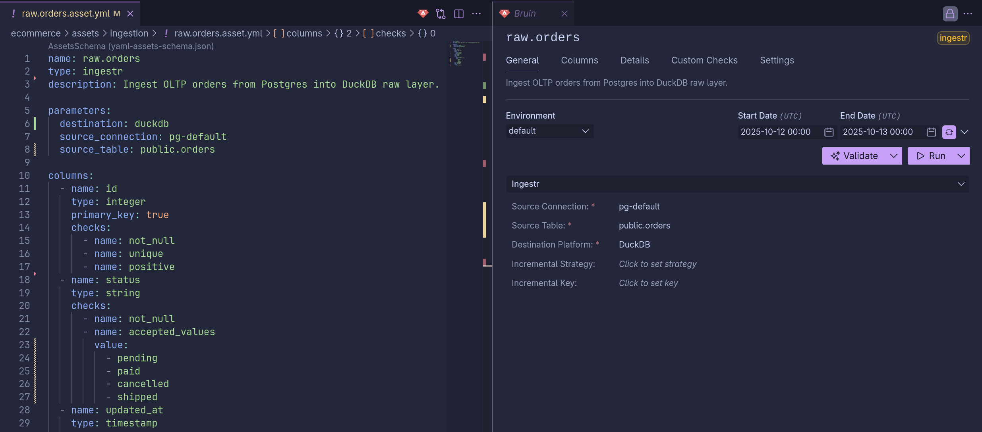Split the editor with split icon

pyautogui.click(x=459, y=14)
